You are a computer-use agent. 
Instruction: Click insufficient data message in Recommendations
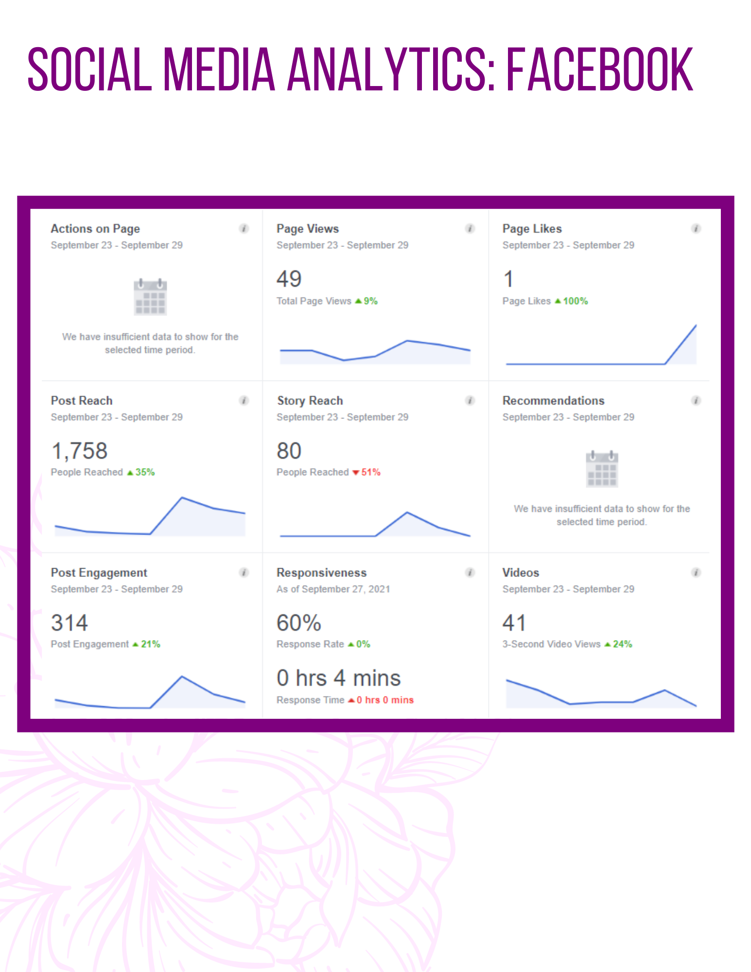pos(602,516)
